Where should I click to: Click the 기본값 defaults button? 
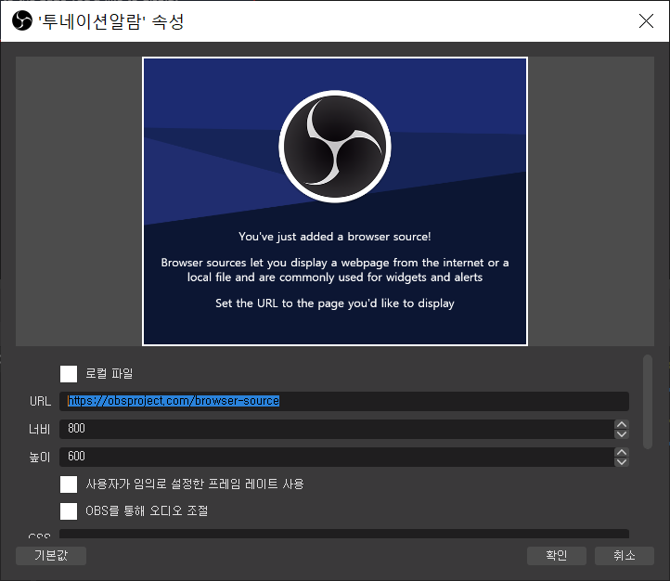point(51,556)
